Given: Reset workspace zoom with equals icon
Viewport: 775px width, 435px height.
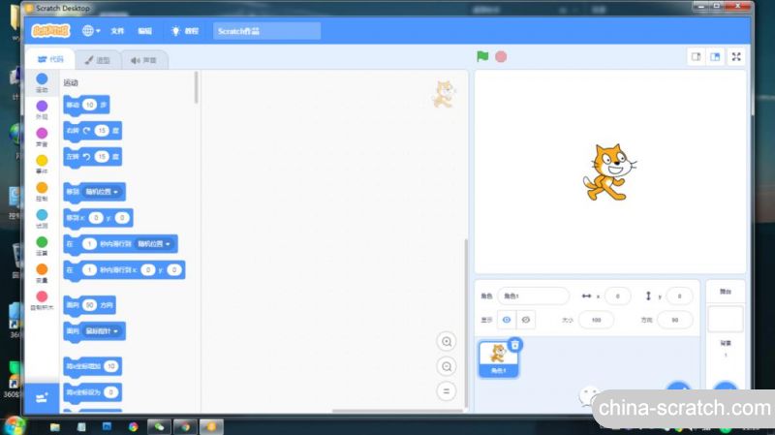Looking at the screenshot, I should pyautogui.click(x=446, y=391).
